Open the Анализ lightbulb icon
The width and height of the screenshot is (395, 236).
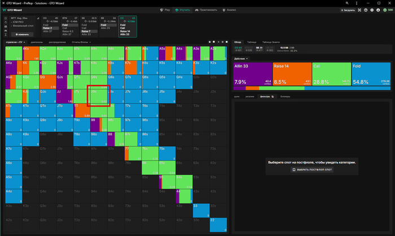click(223, 10)
